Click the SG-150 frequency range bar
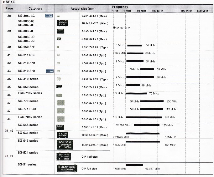Screen dimensions: 214x177 tap(134, 45)
